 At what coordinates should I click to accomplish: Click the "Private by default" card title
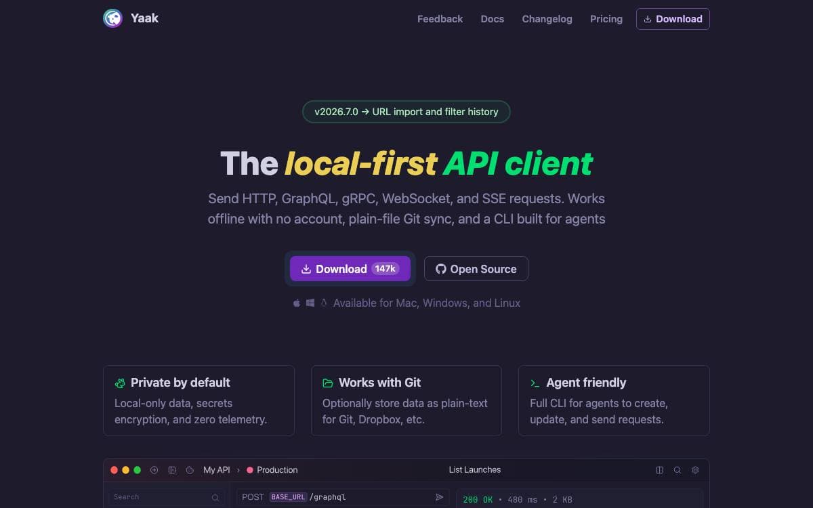coord(180,383)
